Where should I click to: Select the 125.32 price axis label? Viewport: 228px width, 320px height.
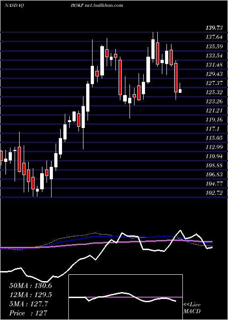[214, 92]
